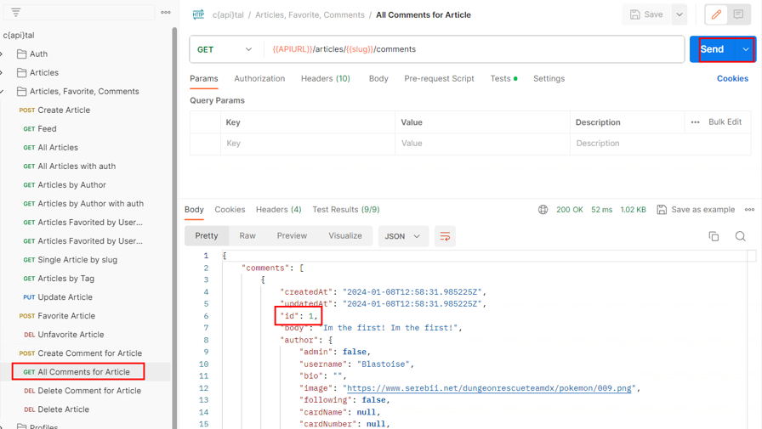762x429 pixels.
Task: Select the Favorite Article request
Action: [x=66, y=316]
